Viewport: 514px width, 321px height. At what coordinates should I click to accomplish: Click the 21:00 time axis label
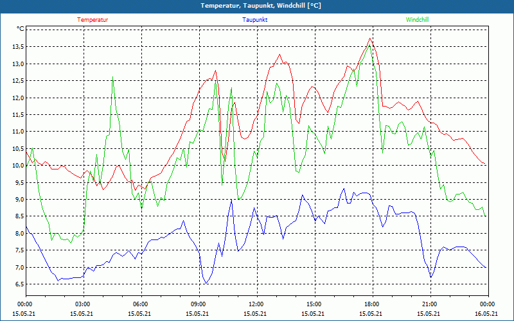[430, 304]
